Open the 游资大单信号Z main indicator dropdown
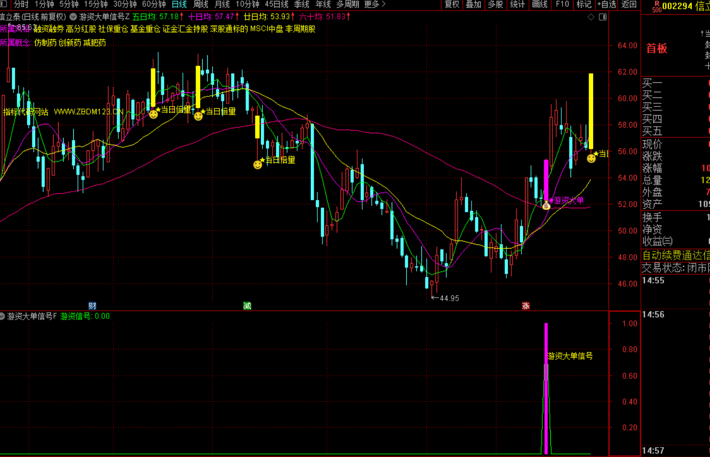This screenshot has width=710, height=457. pyautogui.click(x=73, y=17)
